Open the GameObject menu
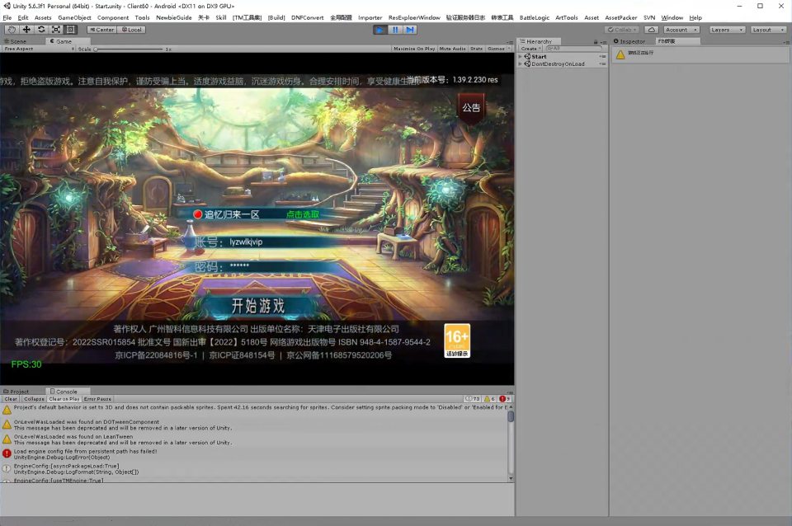792x526 pixels. pos(74,17)
